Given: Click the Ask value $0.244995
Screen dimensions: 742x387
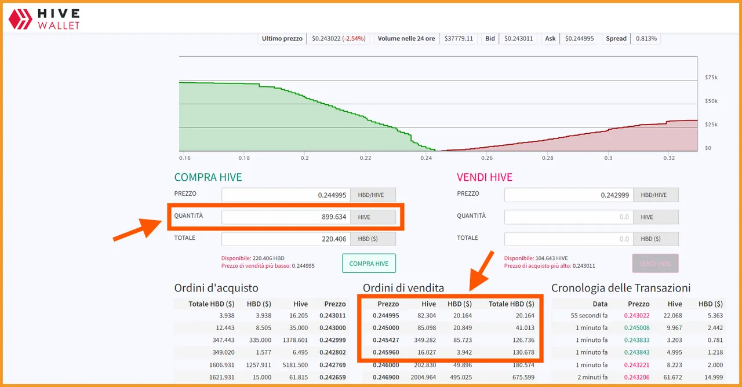Looking at the screenshot, I should point(579,39).
